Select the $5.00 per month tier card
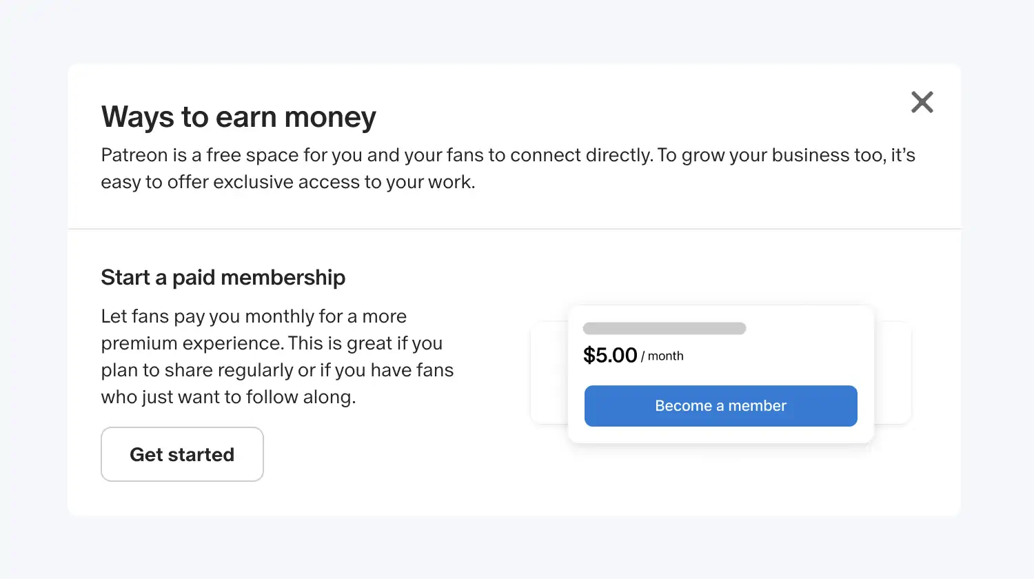1034x579 pixels. pos(720,372)
